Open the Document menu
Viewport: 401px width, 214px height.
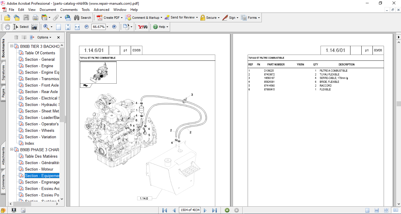pos(48,10)
